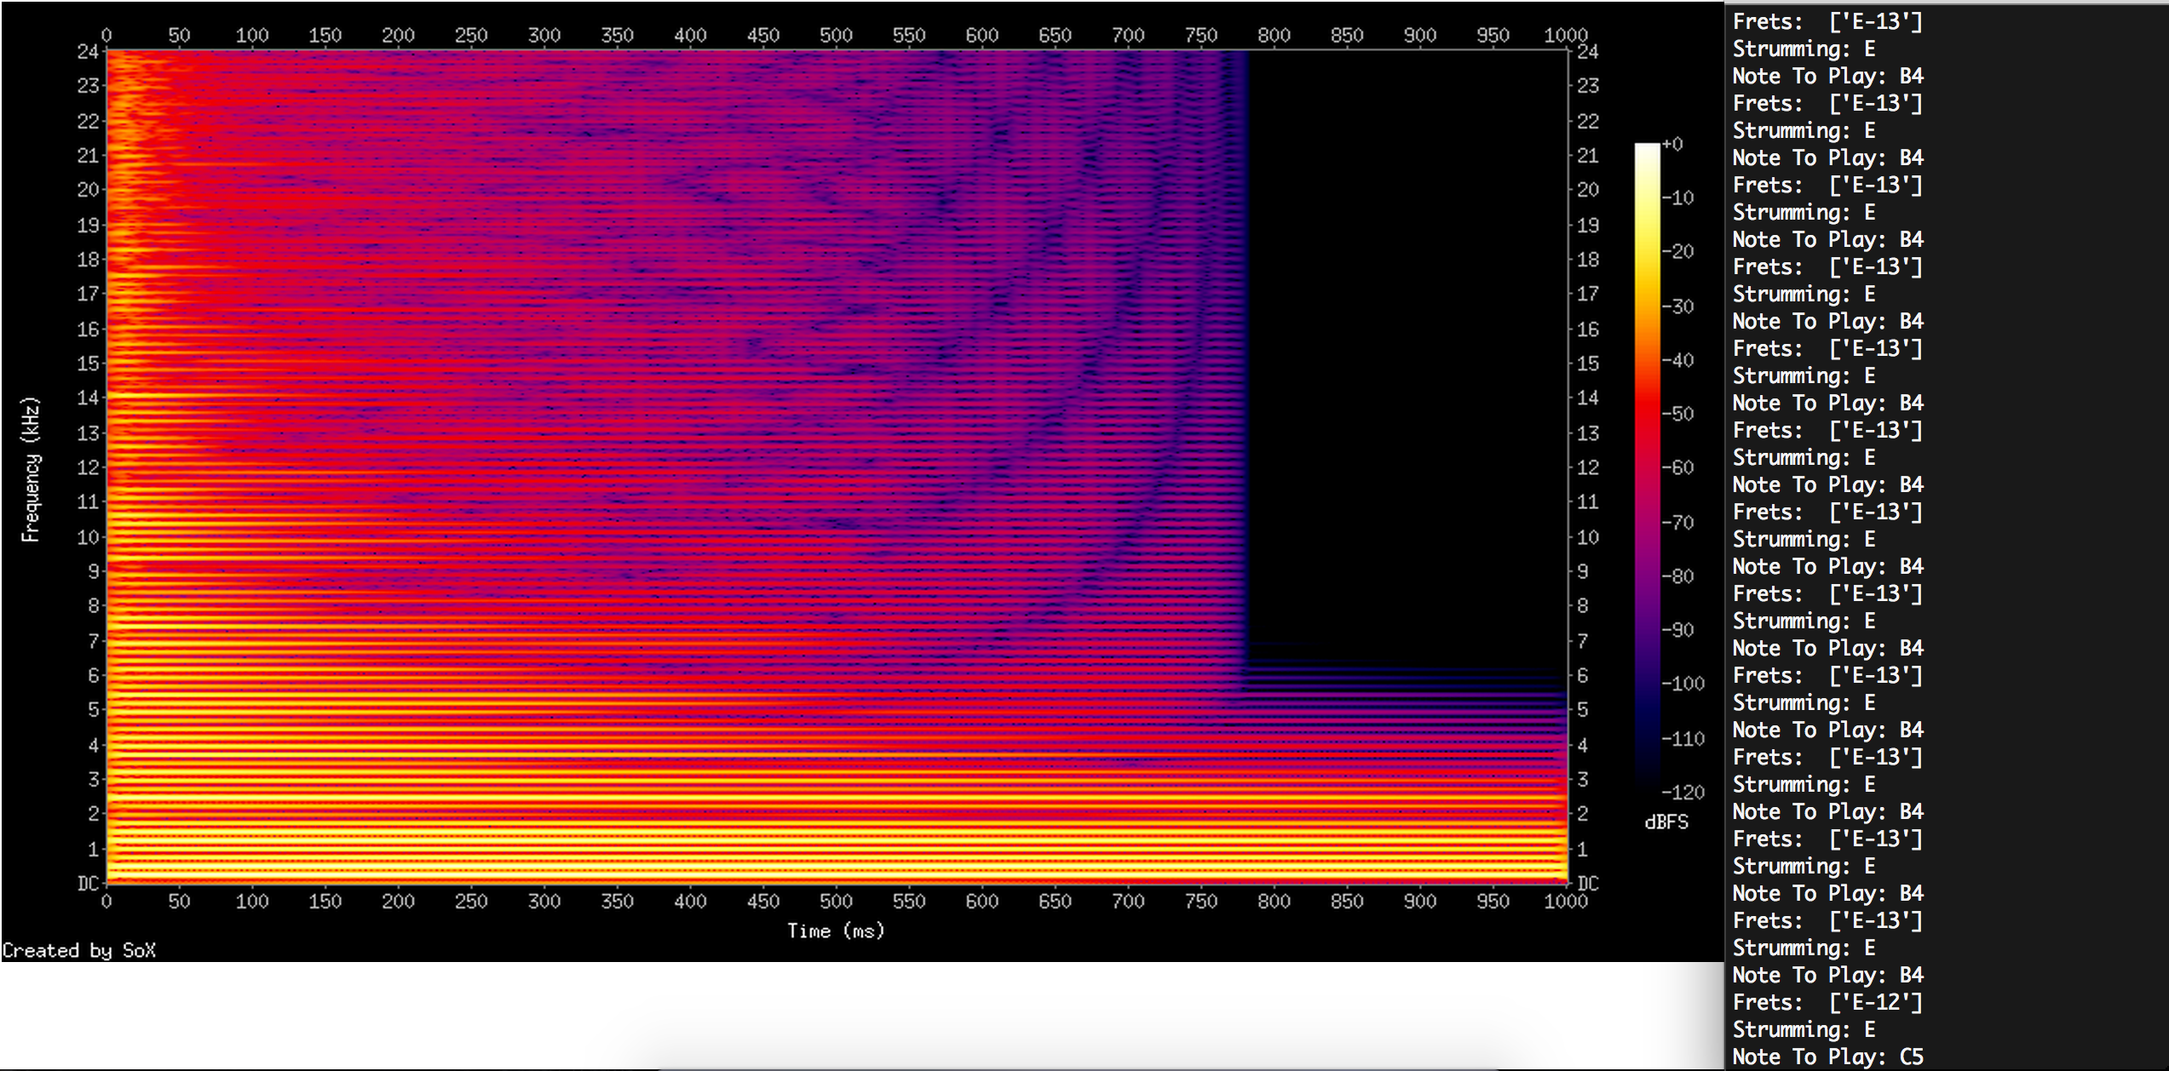The image size is (2169, 1071).
Task: Click the +0 label on the dBFS scale
Action: (1672, 144)
